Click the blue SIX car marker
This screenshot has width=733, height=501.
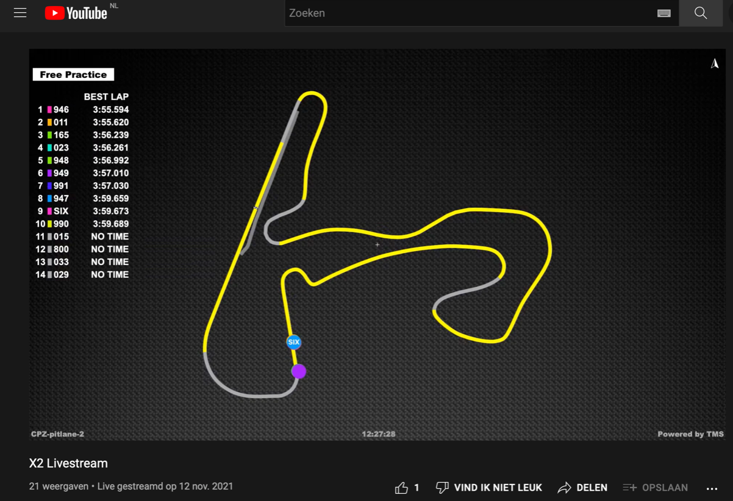[294, 342]
